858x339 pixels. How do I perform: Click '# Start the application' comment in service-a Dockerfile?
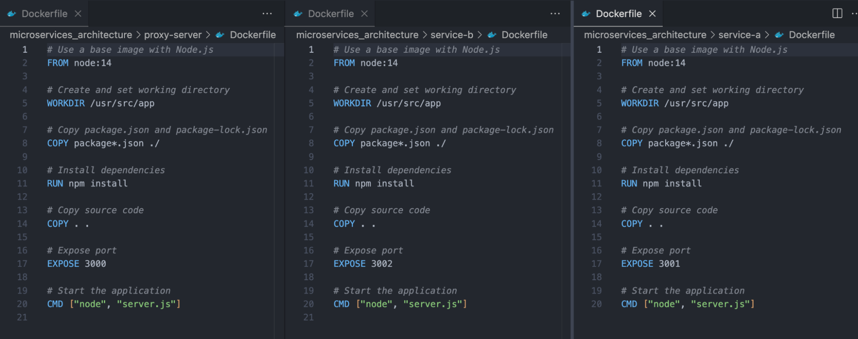tap(682, 291)
